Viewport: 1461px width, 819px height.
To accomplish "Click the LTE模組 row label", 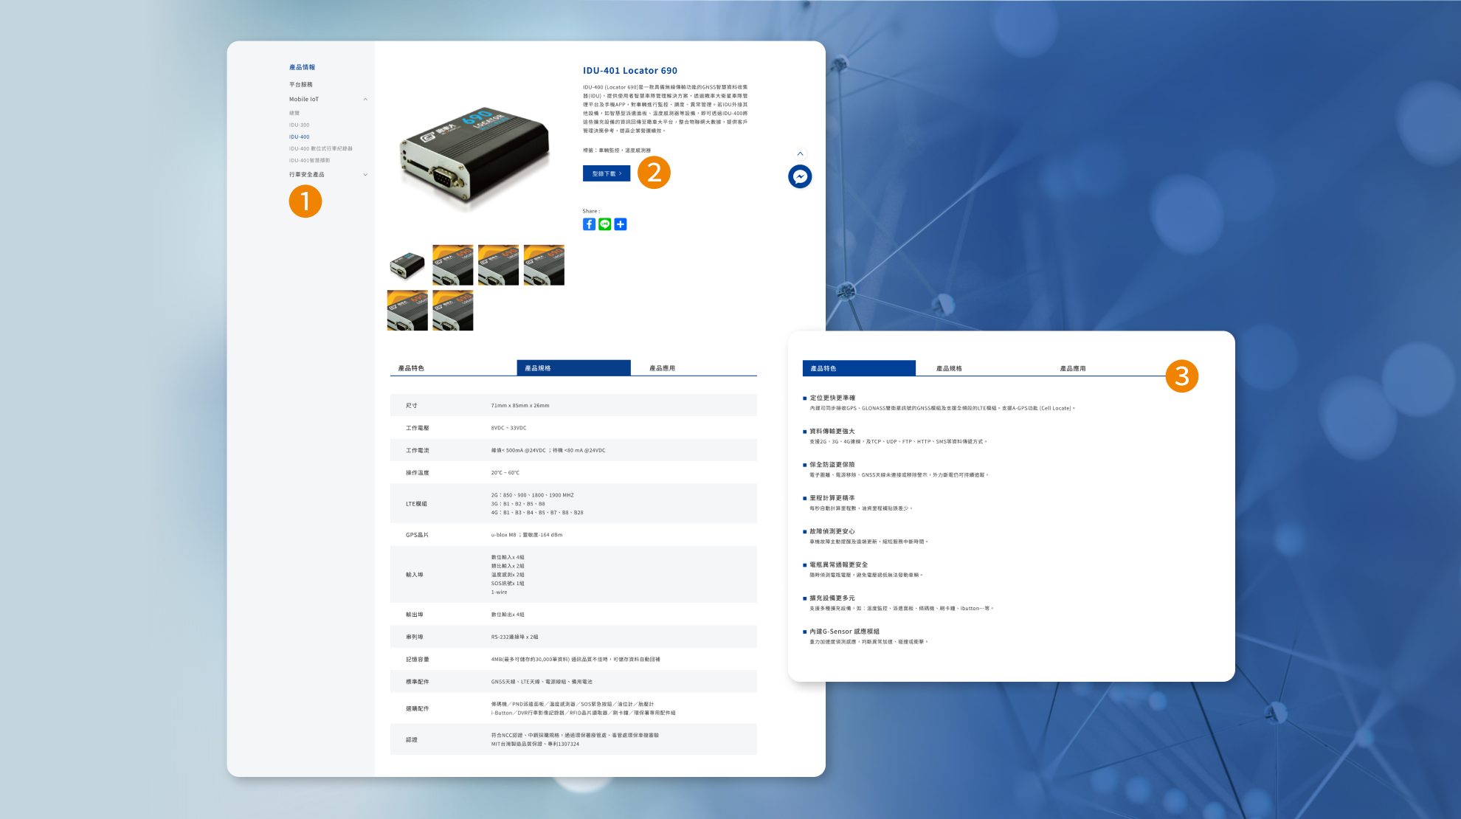I will 416,504.
